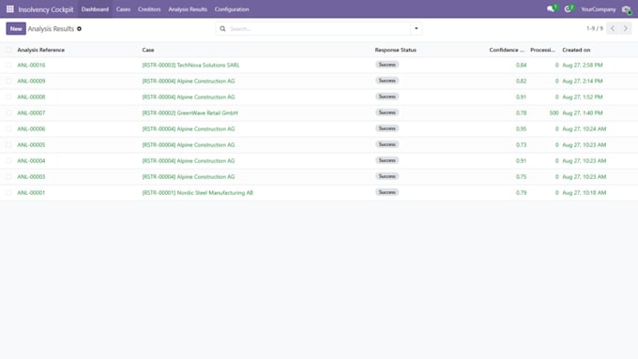Click inside the search field
The height and width of the screenshot is (359, 638).
pyautogui.click(x=319, y=29)
